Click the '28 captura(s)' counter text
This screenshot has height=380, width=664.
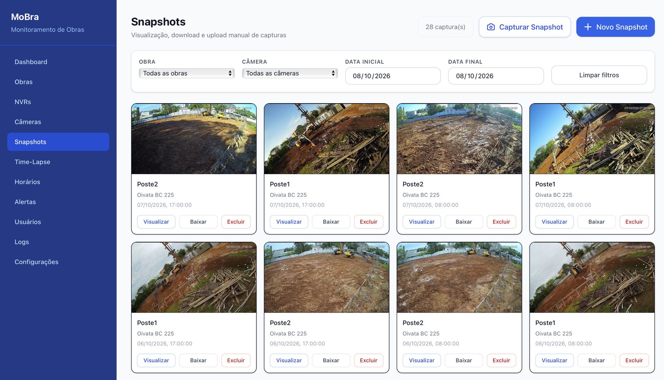[x=445, y=27]
